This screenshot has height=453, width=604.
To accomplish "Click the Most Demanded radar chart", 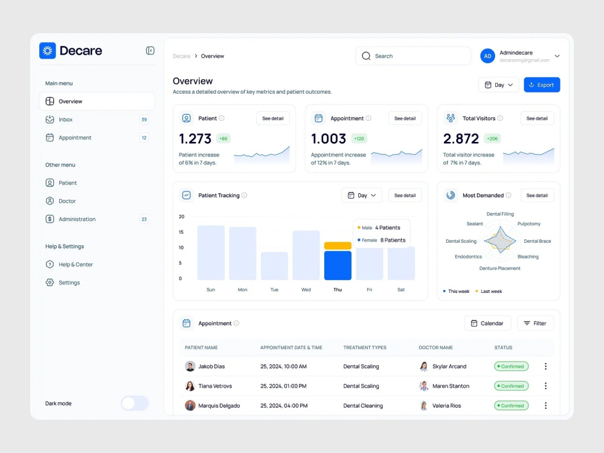I will click(x=500, y=240).
